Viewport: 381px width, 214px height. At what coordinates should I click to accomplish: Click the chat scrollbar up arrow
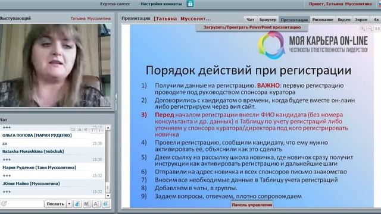(108, 128)
